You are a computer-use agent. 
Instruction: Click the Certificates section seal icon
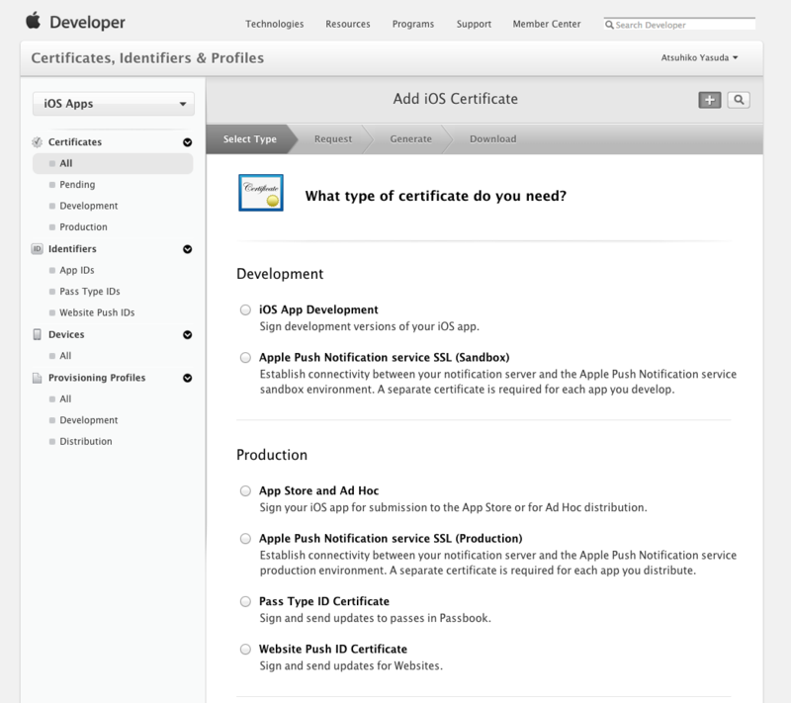(x=37, y=142)
